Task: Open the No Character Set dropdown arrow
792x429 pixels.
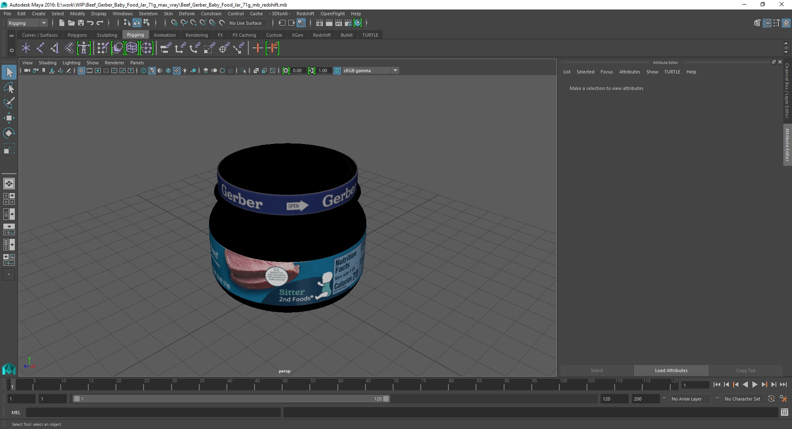Action: coord(717,398)
